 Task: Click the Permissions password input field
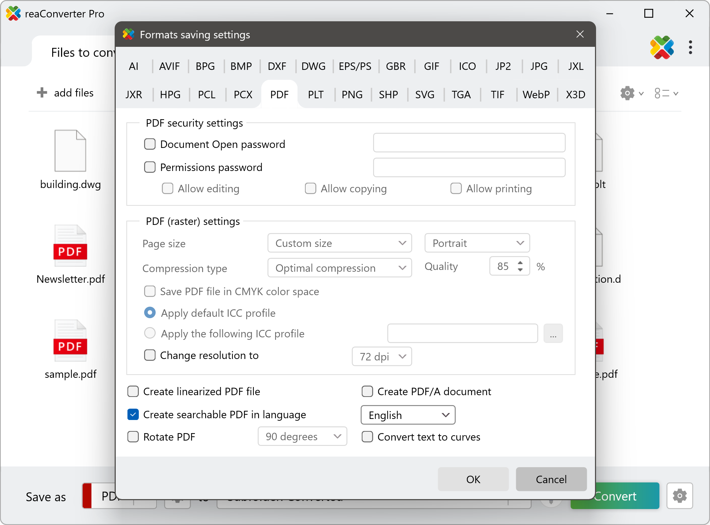(x=469, y=167)
